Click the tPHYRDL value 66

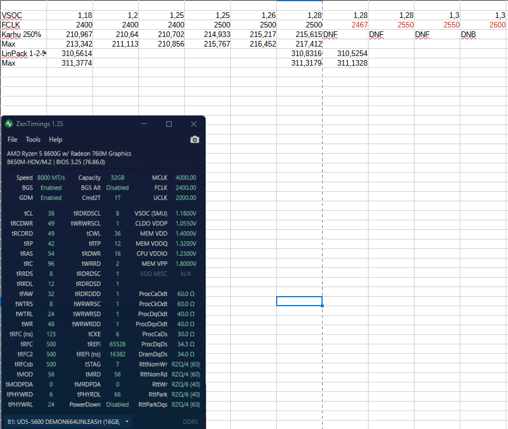pos(117,394)
